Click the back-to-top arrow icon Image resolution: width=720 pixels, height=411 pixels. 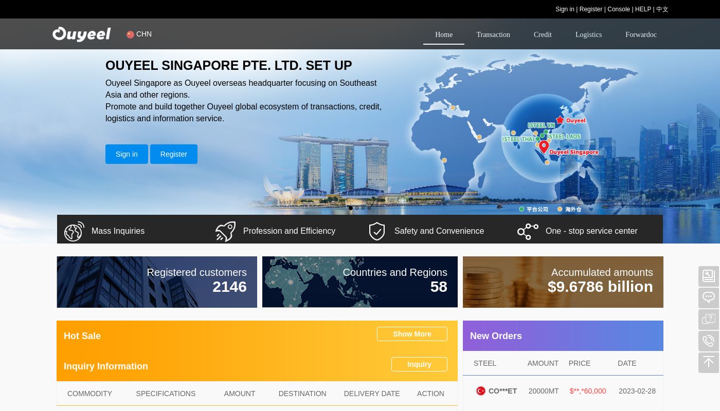[x=709, y=362]
